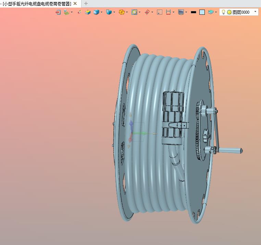Switch to the 小型手摇光纤电缆盘 document tab
This screenshot has width=261, height=245.
37,4
